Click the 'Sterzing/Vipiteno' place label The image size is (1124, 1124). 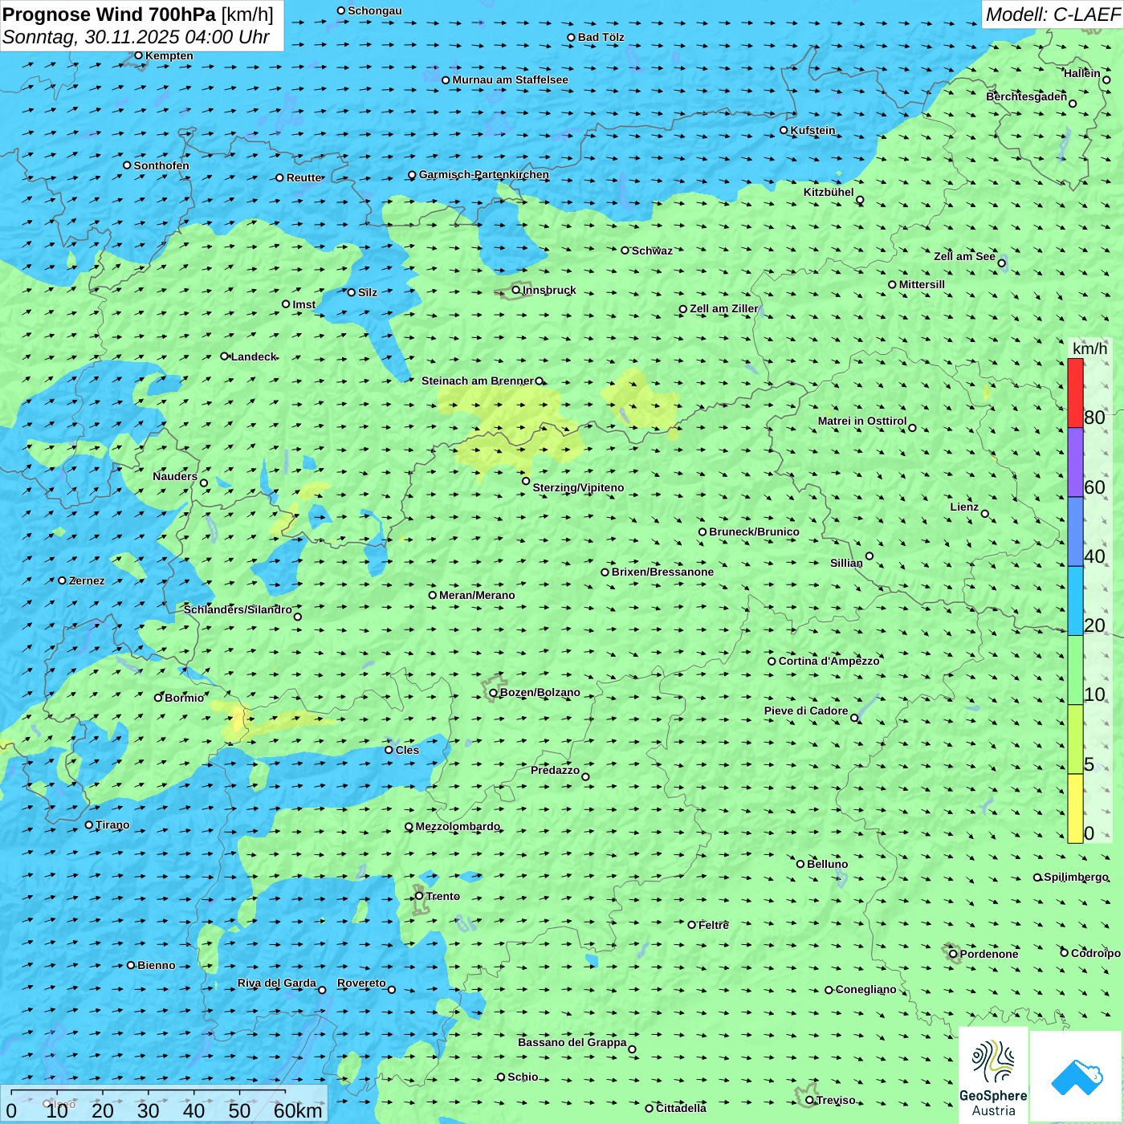[x=578, y=487]
